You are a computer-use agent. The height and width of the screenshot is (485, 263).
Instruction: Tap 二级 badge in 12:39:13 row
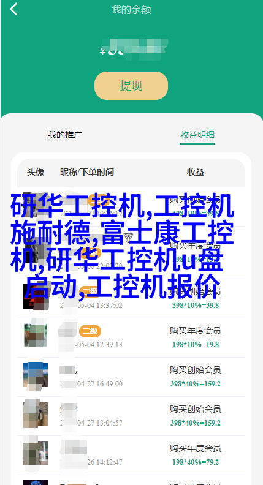90,331
